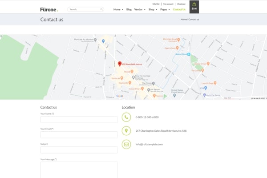Click the envelope email icon
The width and height of the screenshot is (267, 178).
pos(126,144)
